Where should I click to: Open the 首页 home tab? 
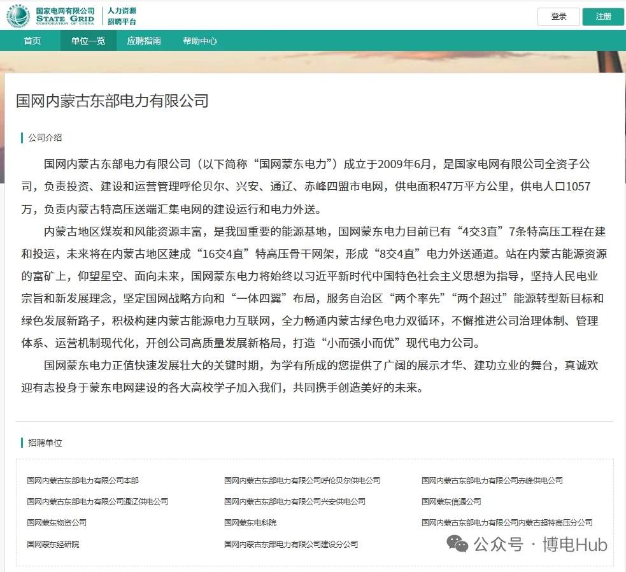pos(32,41)
